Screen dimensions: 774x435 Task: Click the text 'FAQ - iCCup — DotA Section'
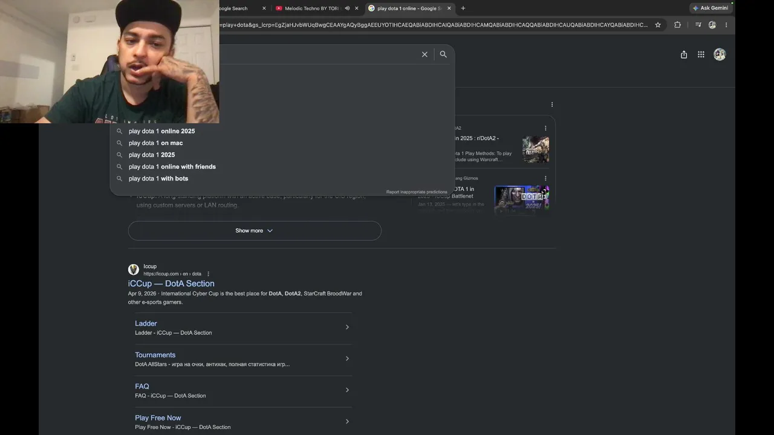(x=171, y=396)
